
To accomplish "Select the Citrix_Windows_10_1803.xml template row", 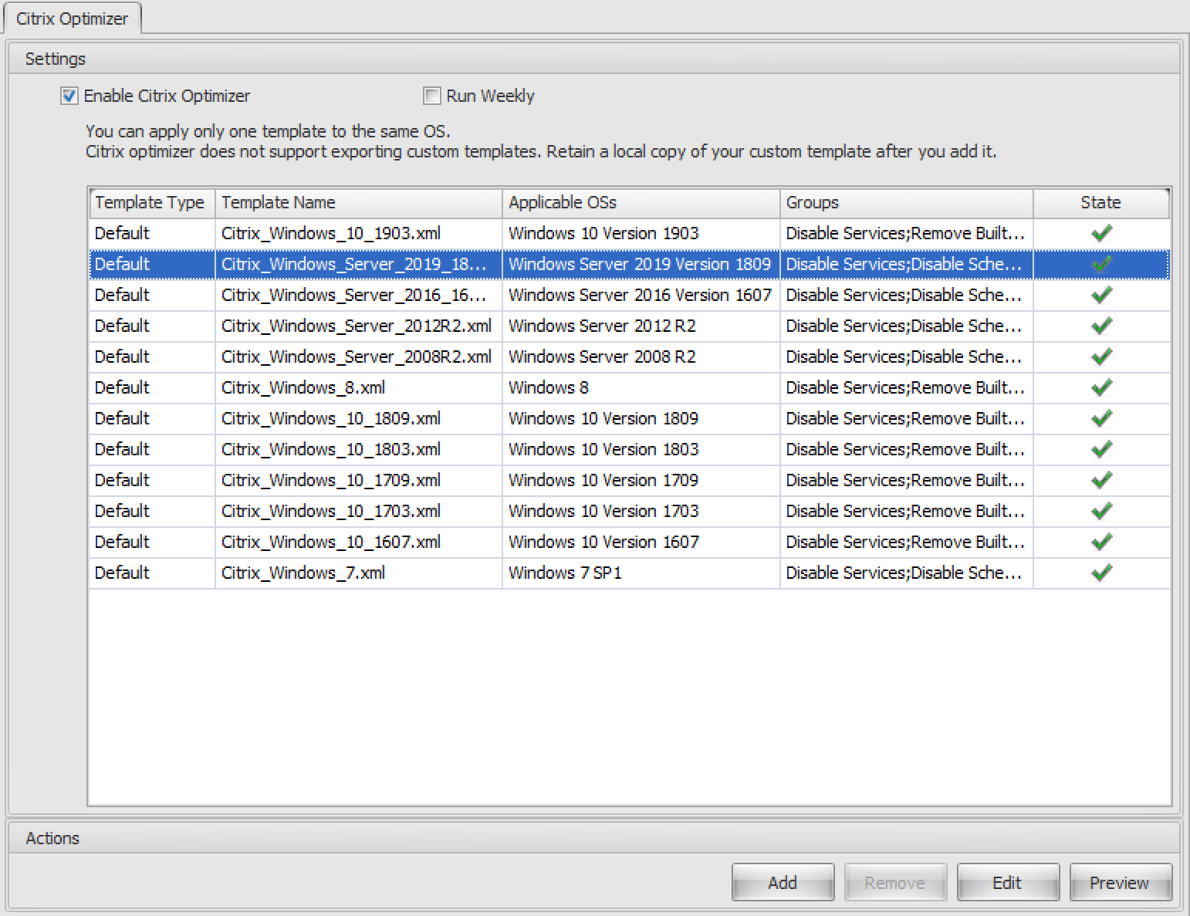I will coord(332,449).
